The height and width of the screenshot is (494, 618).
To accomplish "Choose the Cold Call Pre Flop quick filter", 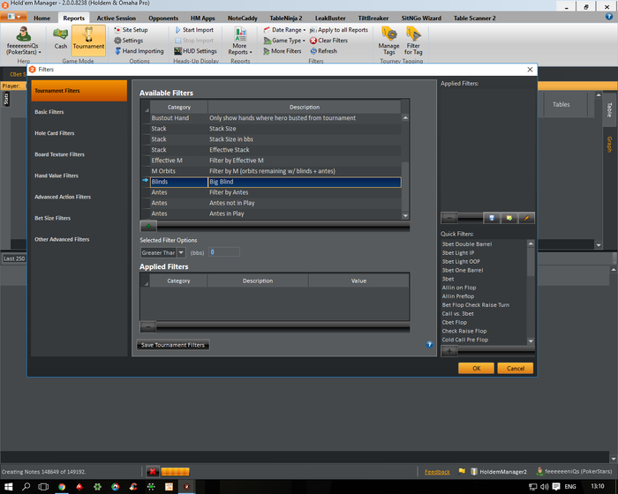I will [465, 340].
